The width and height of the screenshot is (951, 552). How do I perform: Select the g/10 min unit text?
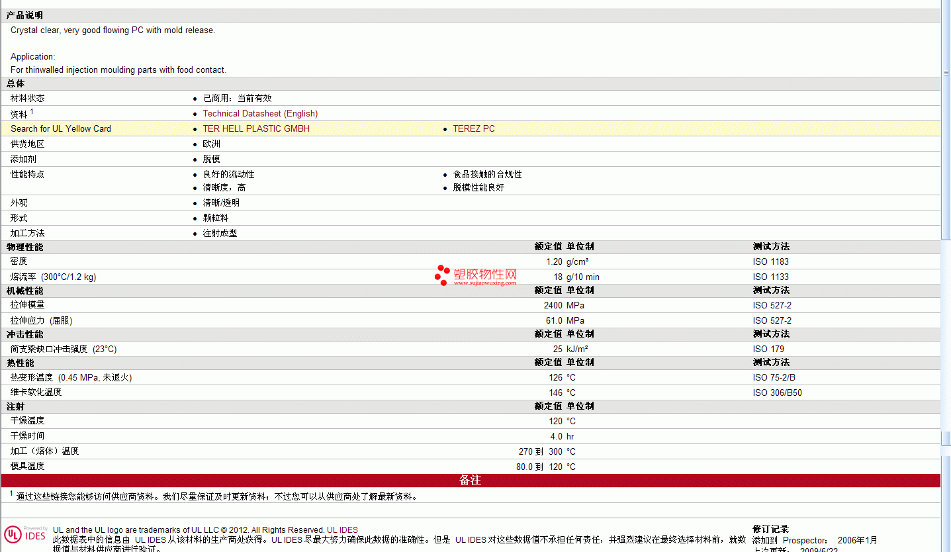point(583,277)
